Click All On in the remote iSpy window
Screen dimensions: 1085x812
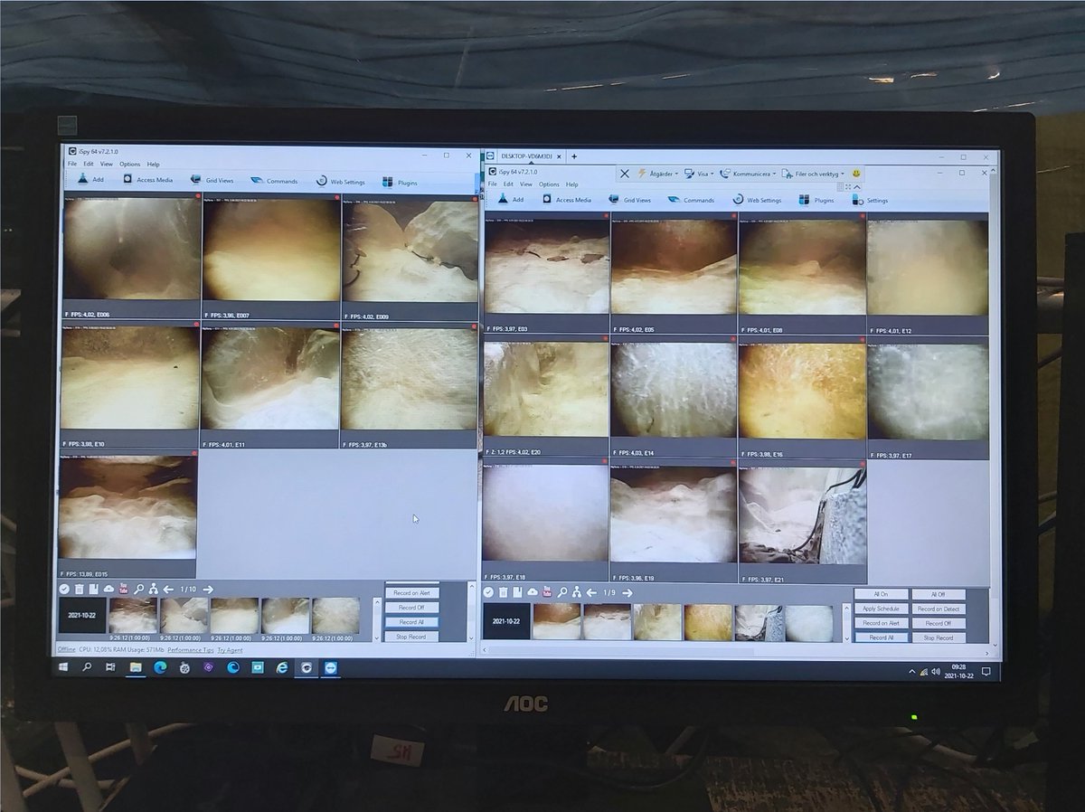[881, 594]
